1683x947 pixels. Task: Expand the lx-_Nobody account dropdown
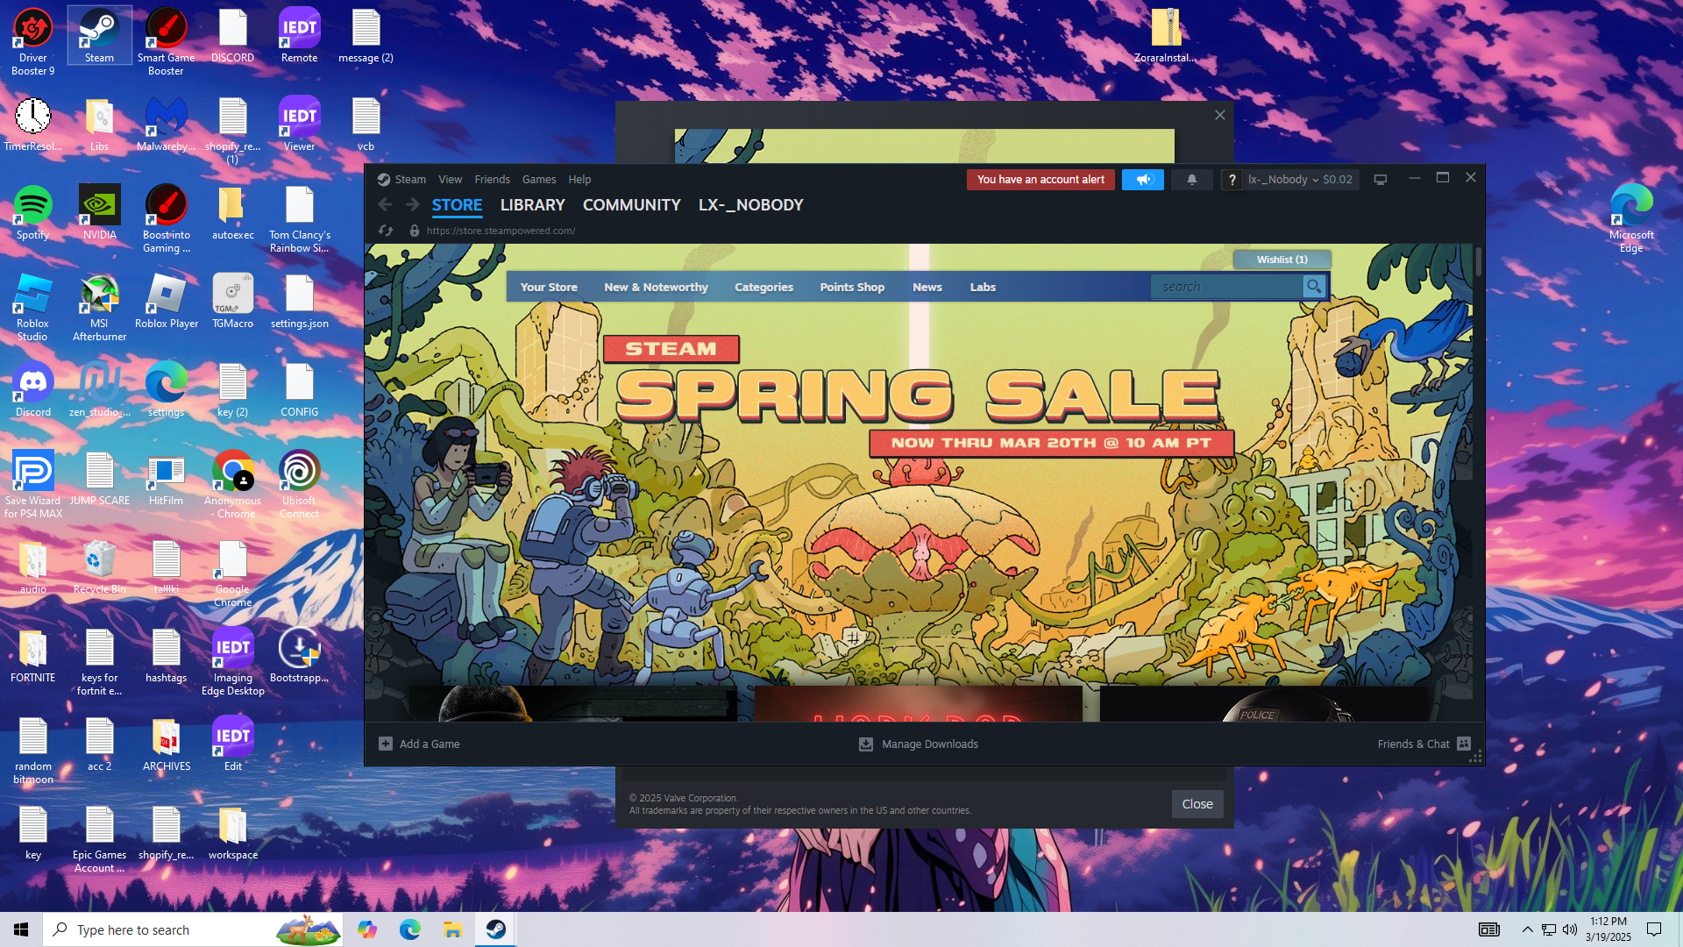click(1283, 180)
